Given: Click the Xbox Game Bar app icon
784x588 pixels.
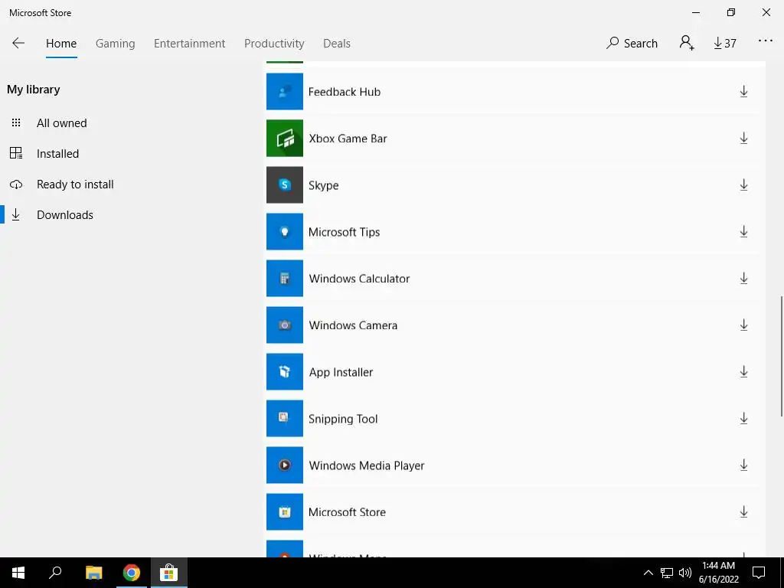Looking at the screenshot, I should (x=285, y=138).
